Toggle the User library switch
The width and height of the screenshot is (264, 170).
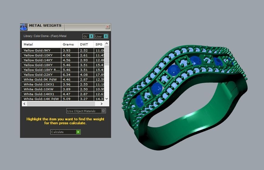pyautogui.click(x=101, y=36)
